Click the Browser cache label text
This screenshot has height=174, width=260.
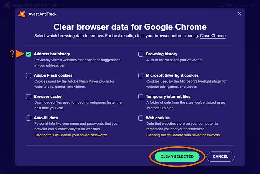tap(47, 97)
